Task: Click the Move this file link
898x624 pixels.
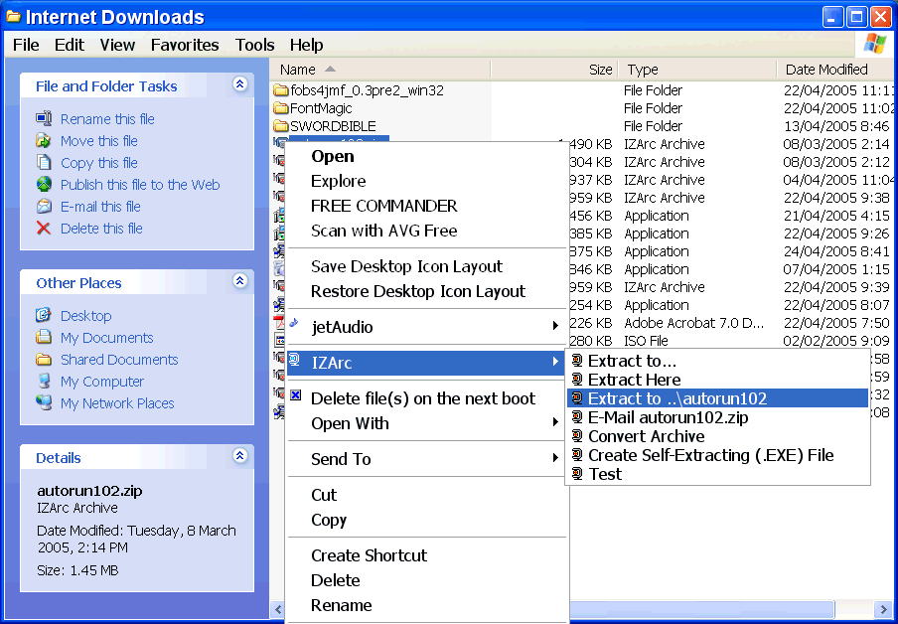Action: (99, 141)
